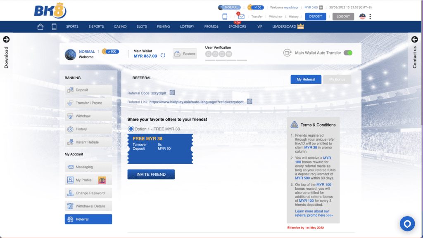Open the home page icon in navigation bar
Viewport: 423px width, 238px height.
tap(40, 27)
